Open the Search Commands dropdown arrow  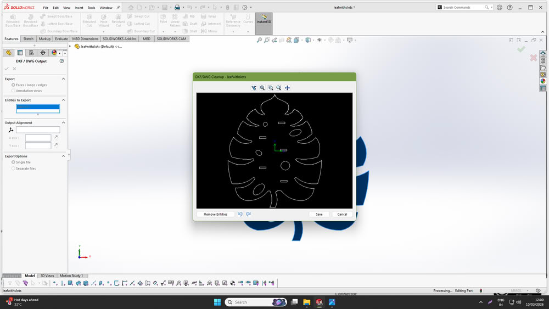point(491,7)
